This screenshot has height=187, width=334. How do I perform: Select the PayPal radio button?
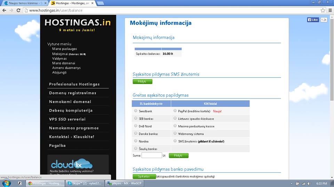tap(175, 111)
